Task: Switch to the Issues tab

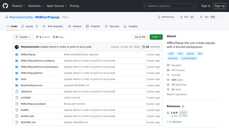Action: coord(30,26)
